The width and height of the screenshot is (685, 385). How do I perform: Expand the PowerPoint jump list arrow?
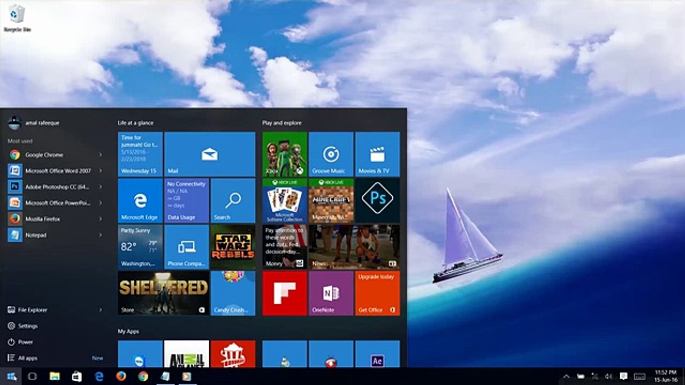click(100, 203)
